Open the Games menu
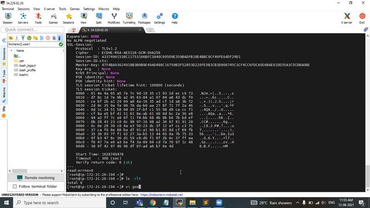Viewport: 370px width, 208px height. coord(75,9)
